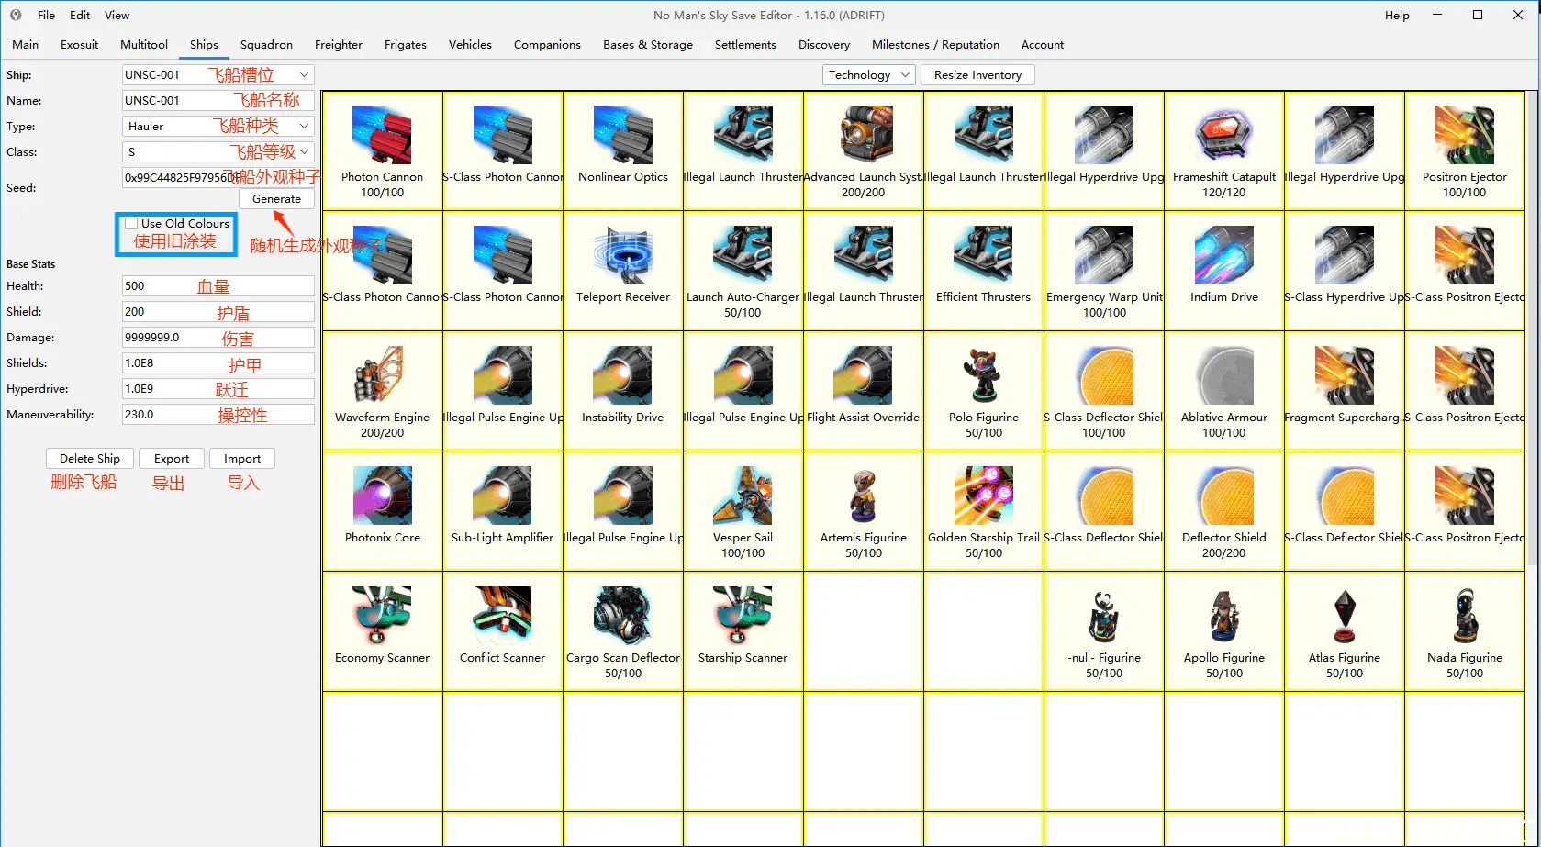Go to the Freighter tab
The width and height of the screenshot is (1541, 847).
339,45
